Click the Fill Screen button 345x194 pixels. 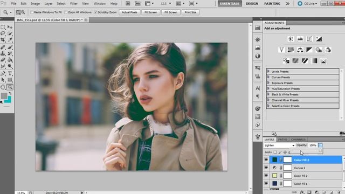[171, 12]
